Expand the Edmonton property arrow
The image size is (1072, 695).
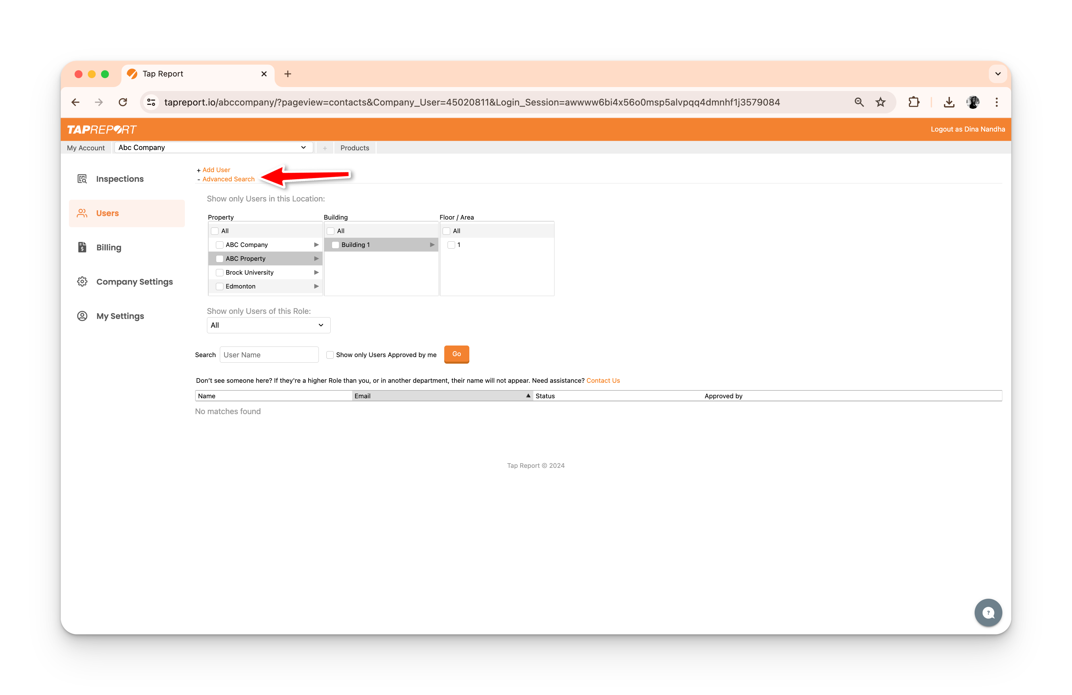316,287
